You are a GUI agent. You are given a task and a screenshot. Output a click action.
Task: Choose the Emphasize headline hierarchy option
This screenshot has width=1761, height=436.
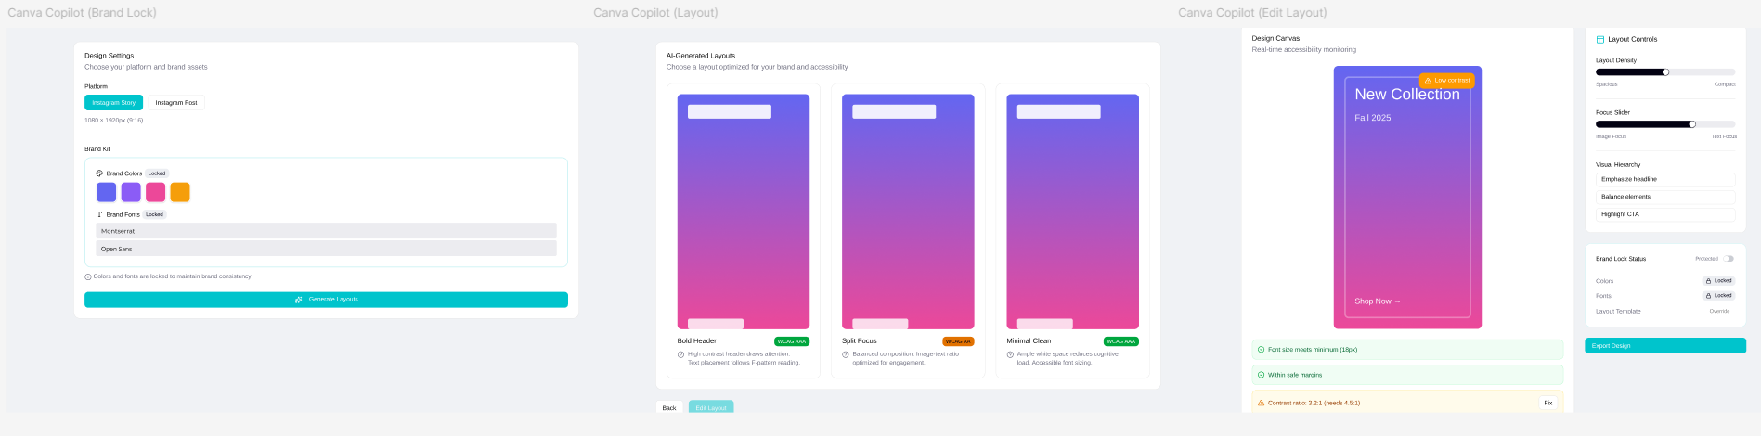click(1664, 179)
